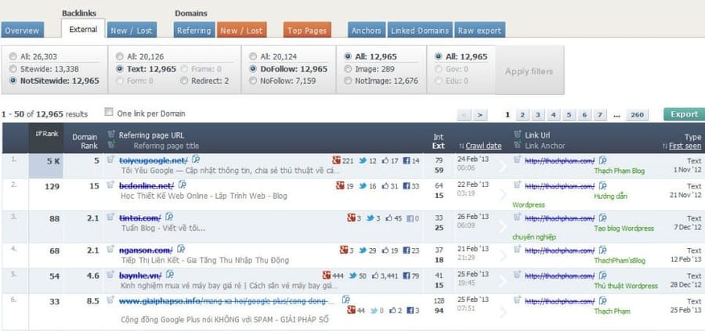Click the Apply filters button
This screenshot has height=331, width=705.
click(x=530, y=71)
